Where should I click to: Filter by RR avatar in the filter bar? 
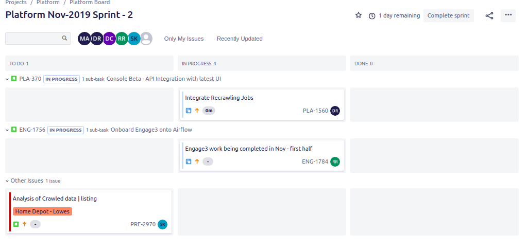pos(122,39)
